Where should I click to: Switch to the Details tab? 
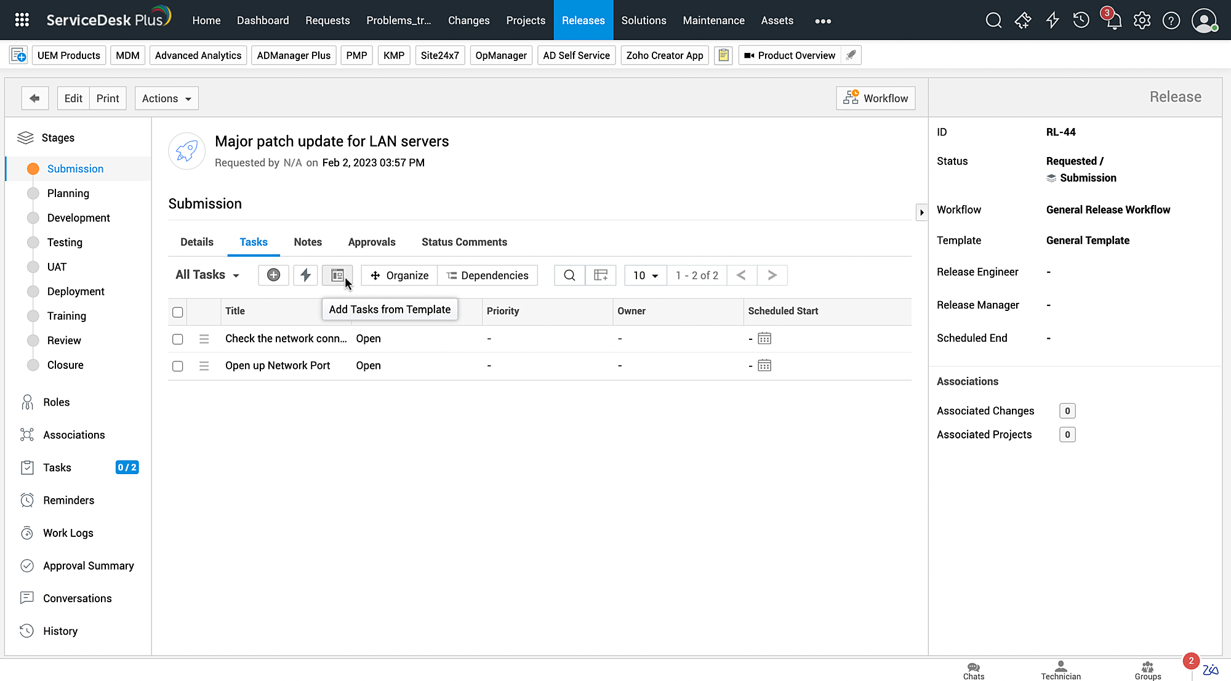click(197, 242)
